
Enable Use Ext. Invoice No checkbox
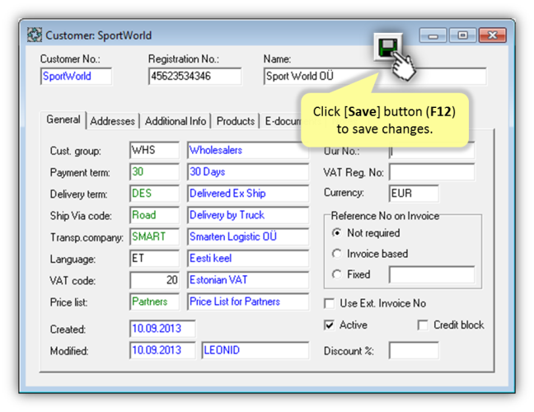pyautogui.click(x=330, y=303)
